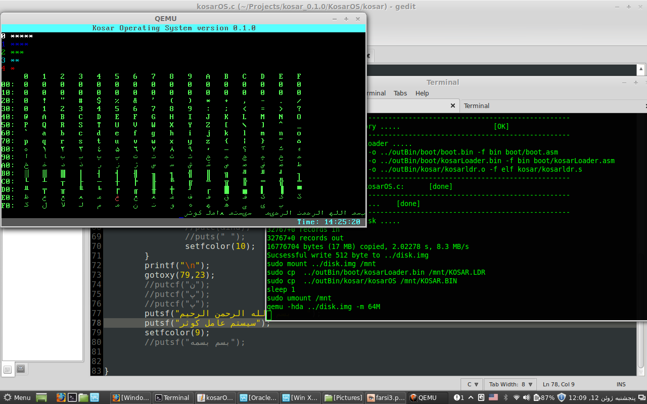Click the update shield tray icon
The image size is (647, 404).
(561, 397)
